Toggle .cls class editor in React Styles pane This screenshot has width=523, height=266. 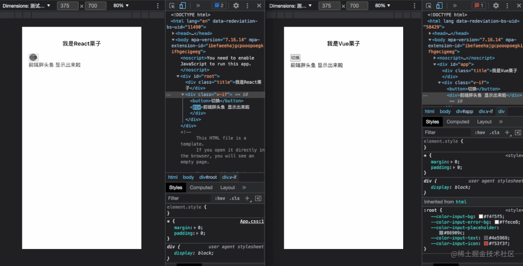coord(234,198)
